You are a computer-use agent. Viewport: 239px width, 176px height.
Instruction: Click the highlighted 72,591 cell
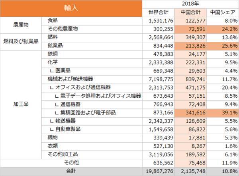(x=190, y=29)
